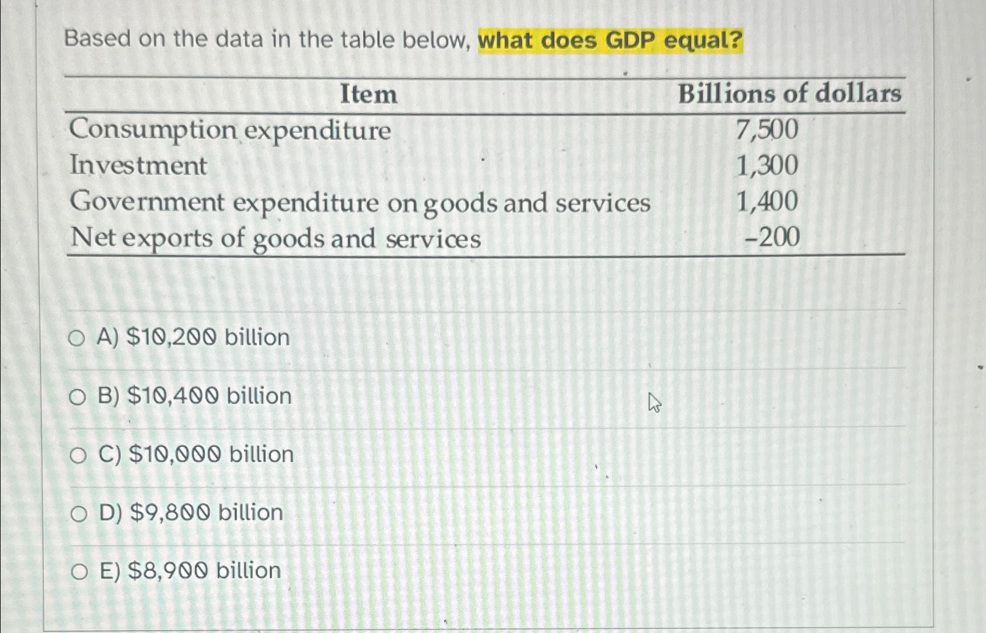The width and height of the screenshot is (986, 633).
Task: Click the Investment row value 1,300
Action: pyautogui.click(x=767, y=167)
